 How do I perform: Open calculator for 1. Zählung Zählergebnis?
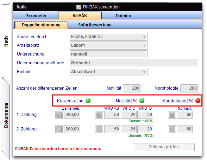[59, 115]
